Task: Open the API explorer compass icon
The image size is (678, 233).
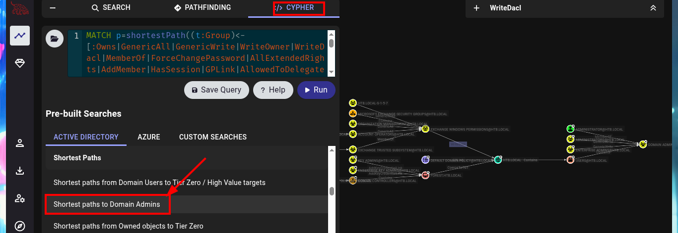Action: pos(20,226)
